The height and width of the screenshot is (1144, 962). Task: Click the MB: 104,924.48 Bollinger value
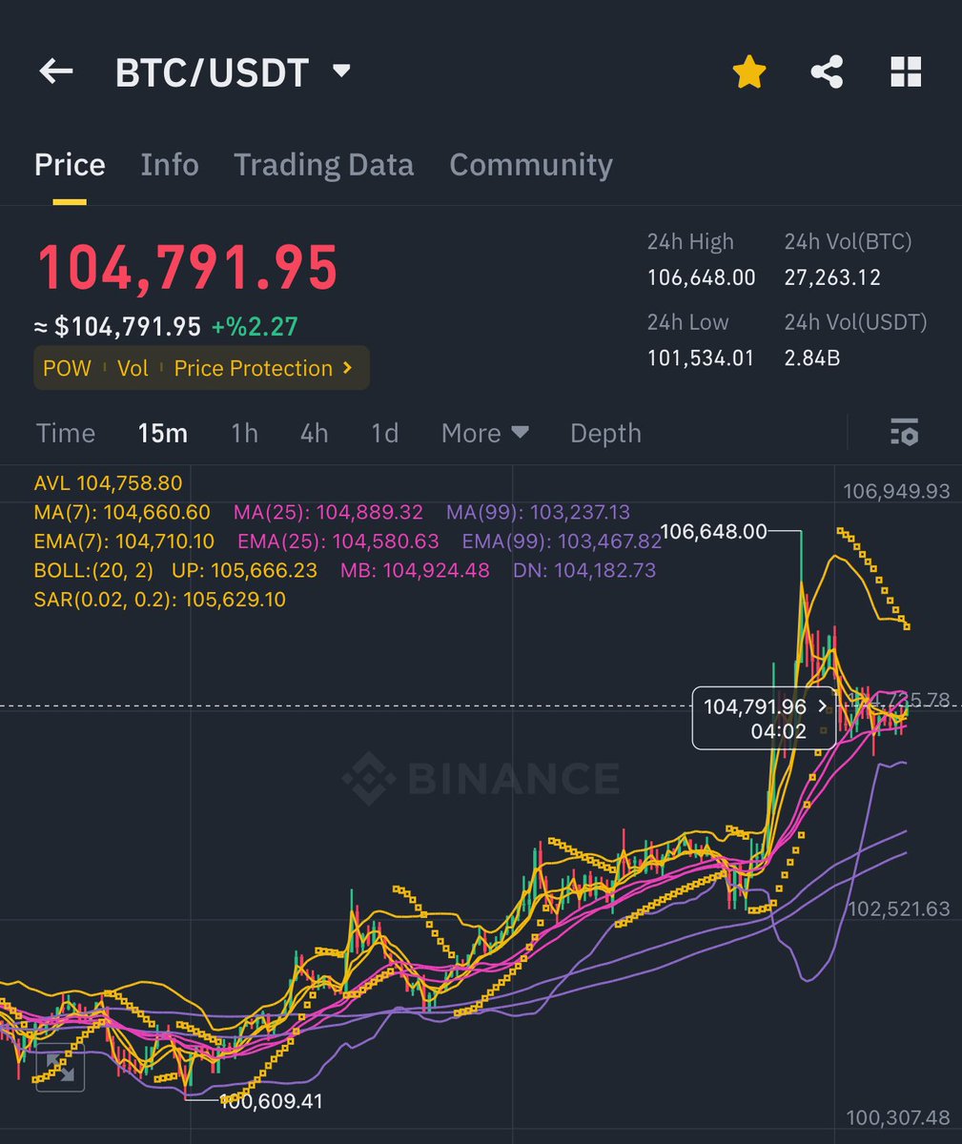415,570
